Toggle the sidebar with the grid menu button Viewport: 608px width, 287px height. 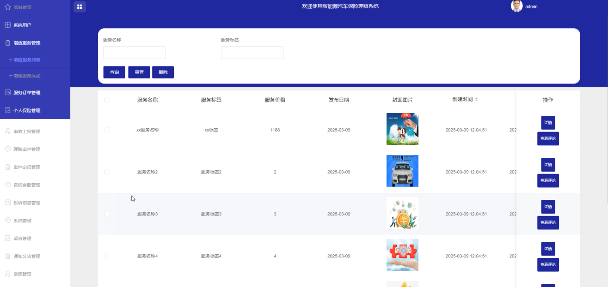[80, 6]
